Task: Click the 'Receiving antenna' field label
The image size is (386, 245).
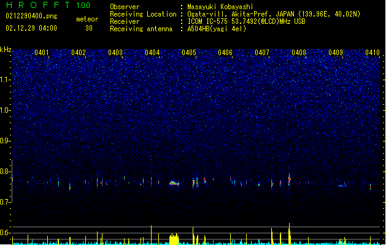Action: coord(141,29)
